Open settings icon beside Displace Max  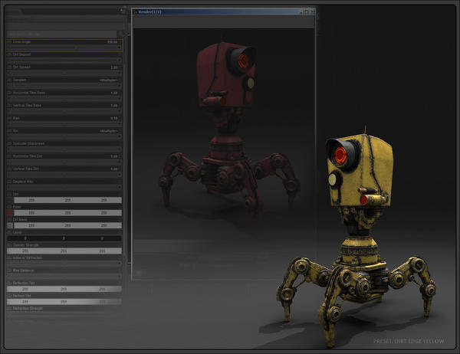(x=9, y=182)
